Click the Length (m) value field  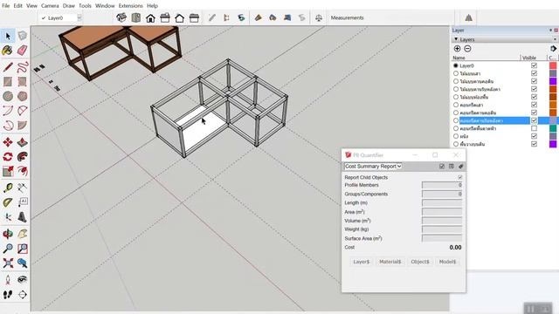[x=442, y=202]
